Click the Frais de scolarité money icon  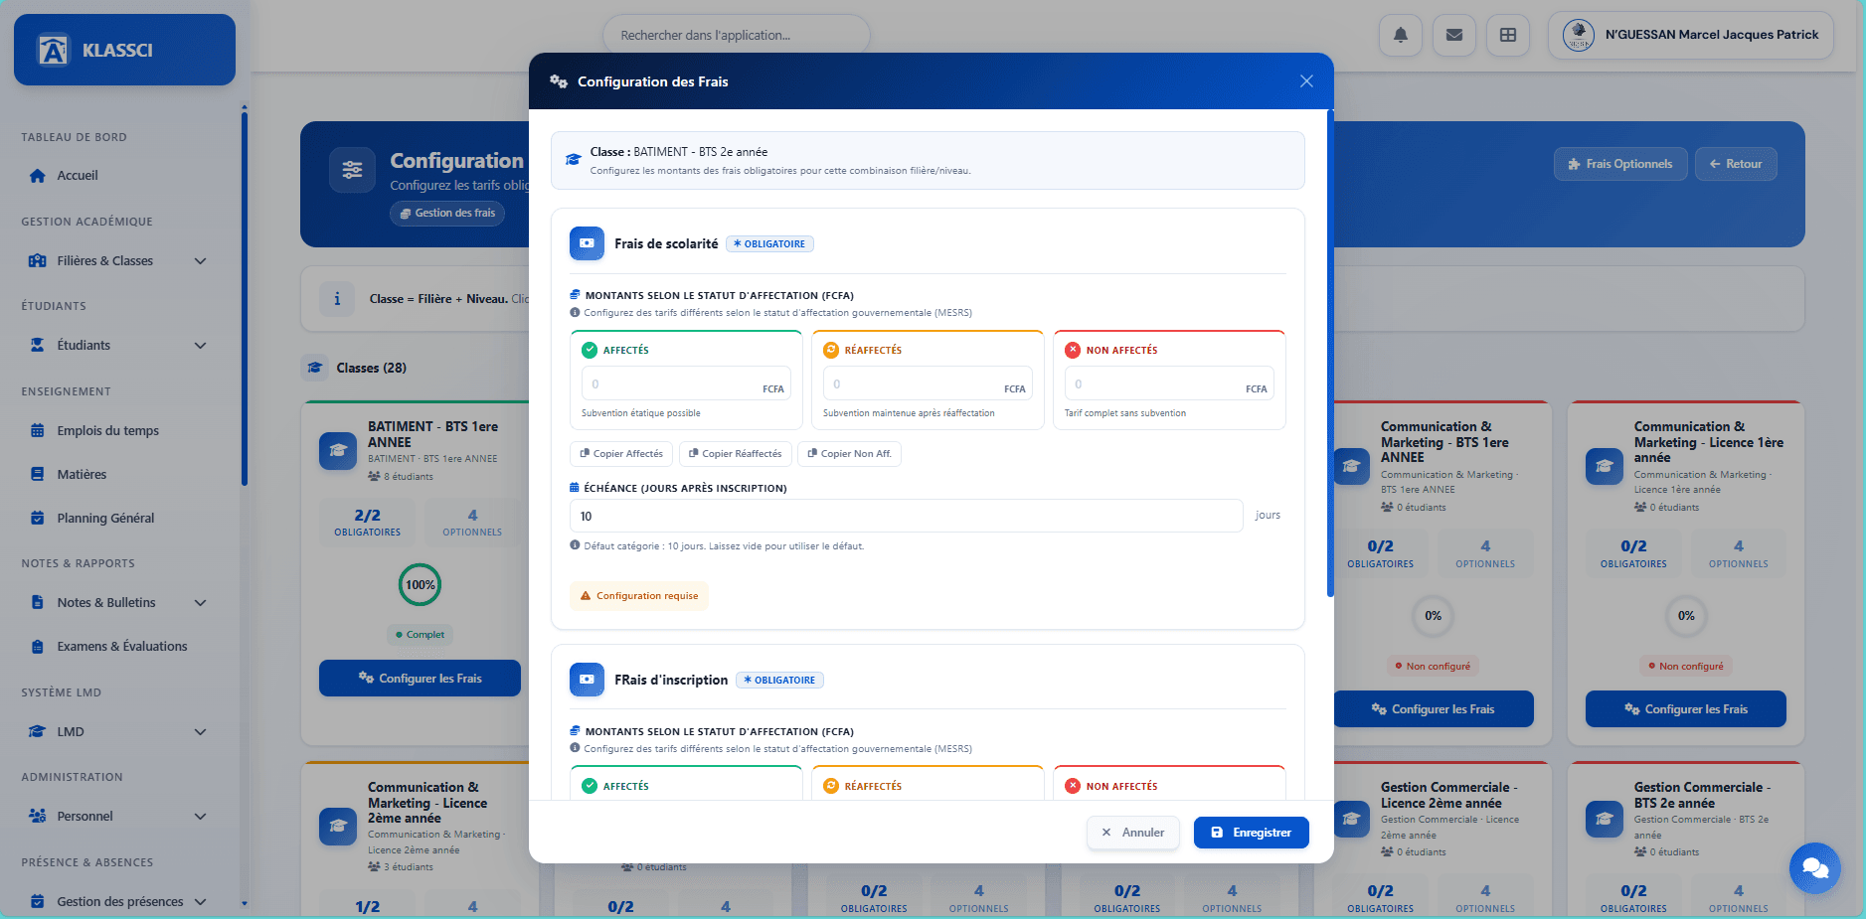pos(587,243)
